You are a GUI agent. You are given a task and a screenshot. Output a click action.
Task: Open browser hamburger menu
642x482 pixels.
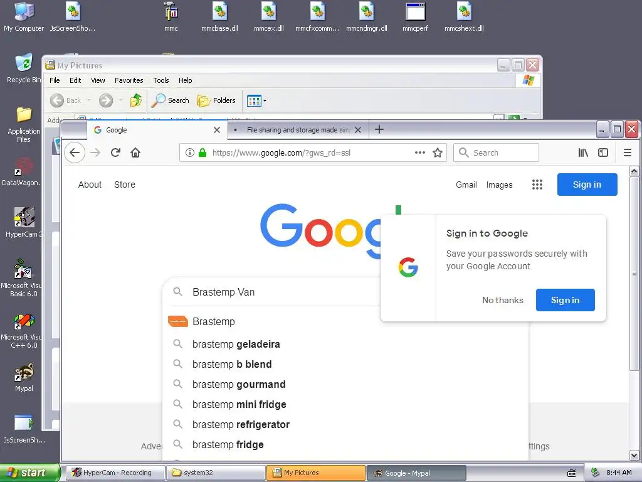tap(627, 153)
